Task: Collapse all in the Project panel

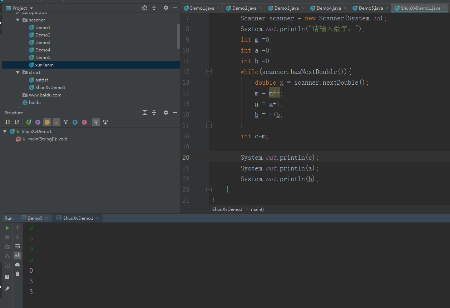Action: click(154, 8)
